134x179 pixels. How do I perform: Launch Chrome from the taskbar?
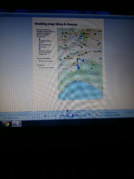pyautogui.click(x=7, y=124)
